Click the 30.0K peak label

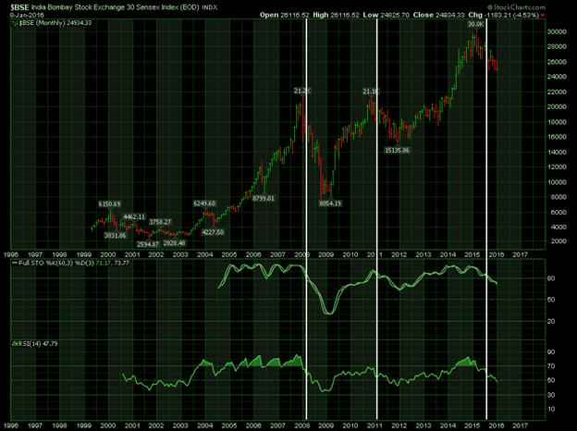(476, 24)
